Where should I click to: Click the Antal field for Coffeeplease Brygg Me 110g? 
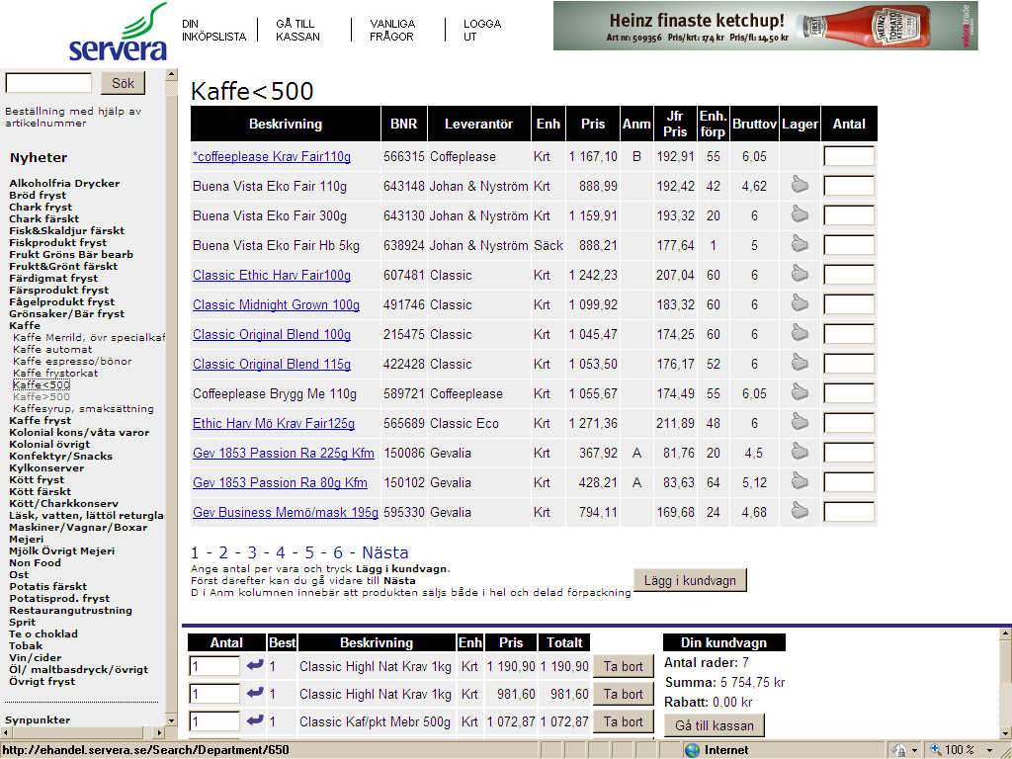click(849, 393)
